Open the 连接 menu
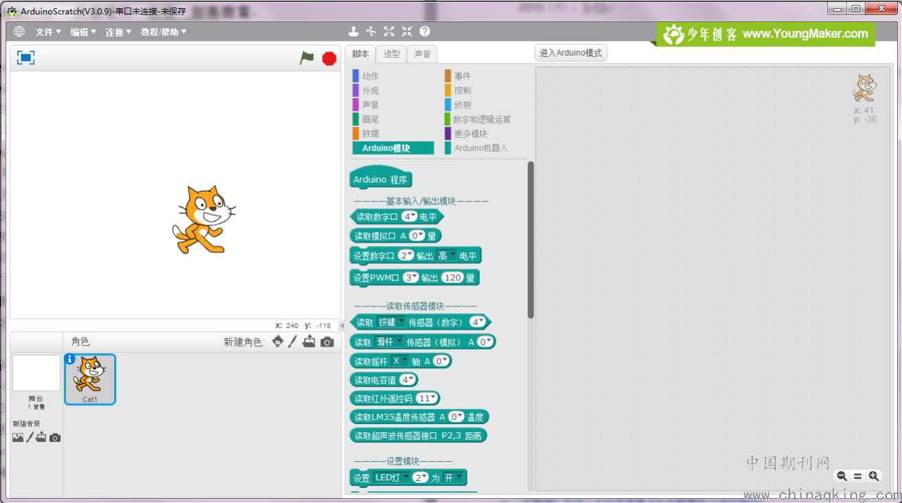Viewport: 902px width, 503px height. tap(118, 32)
